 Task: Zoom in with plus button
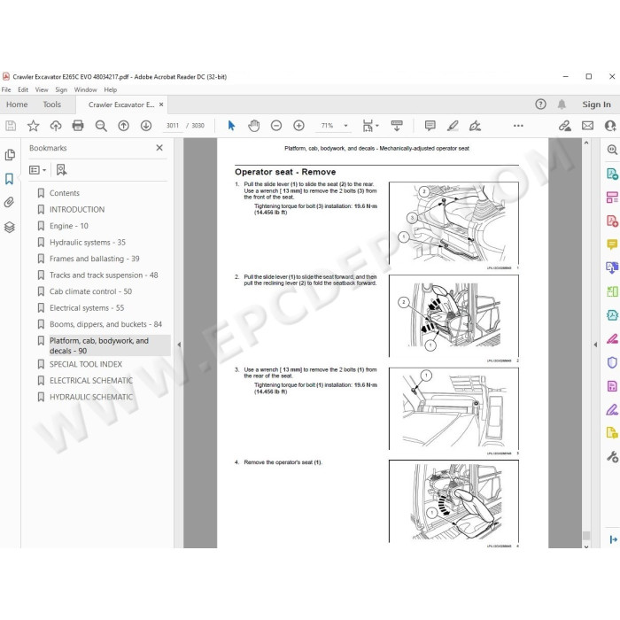pos(298,126)
